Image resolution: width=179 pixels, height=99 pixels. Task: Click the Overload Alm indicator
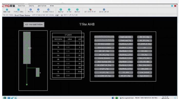coord(126,37)
